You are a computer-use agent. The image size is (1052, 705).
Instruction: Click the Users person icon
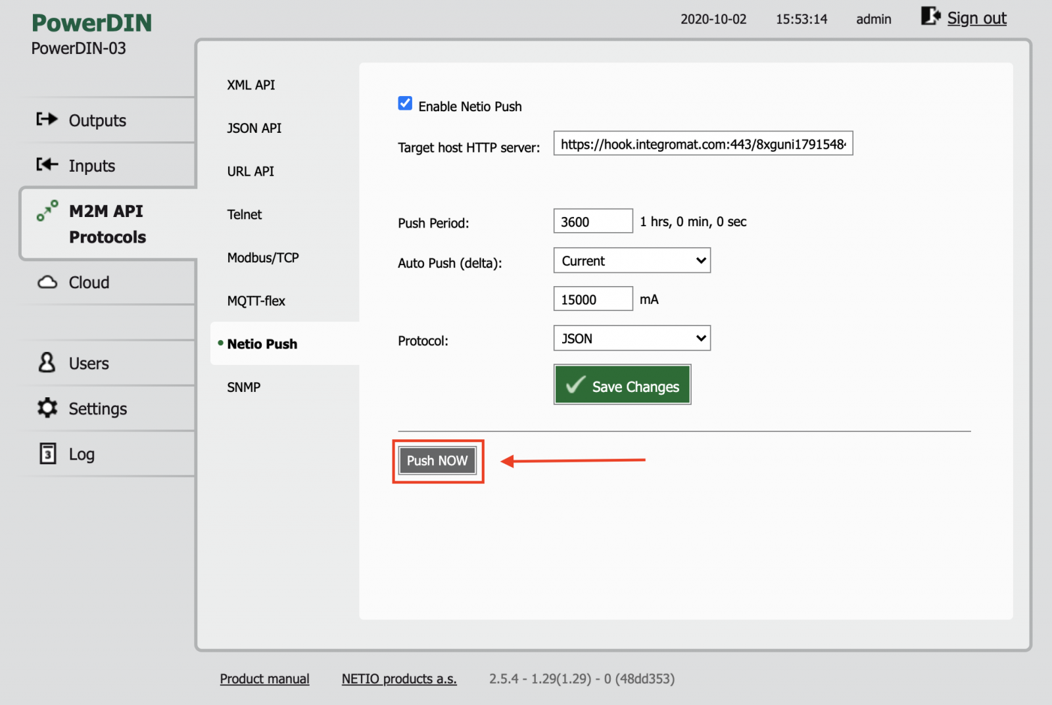click(x=47, y=362)
